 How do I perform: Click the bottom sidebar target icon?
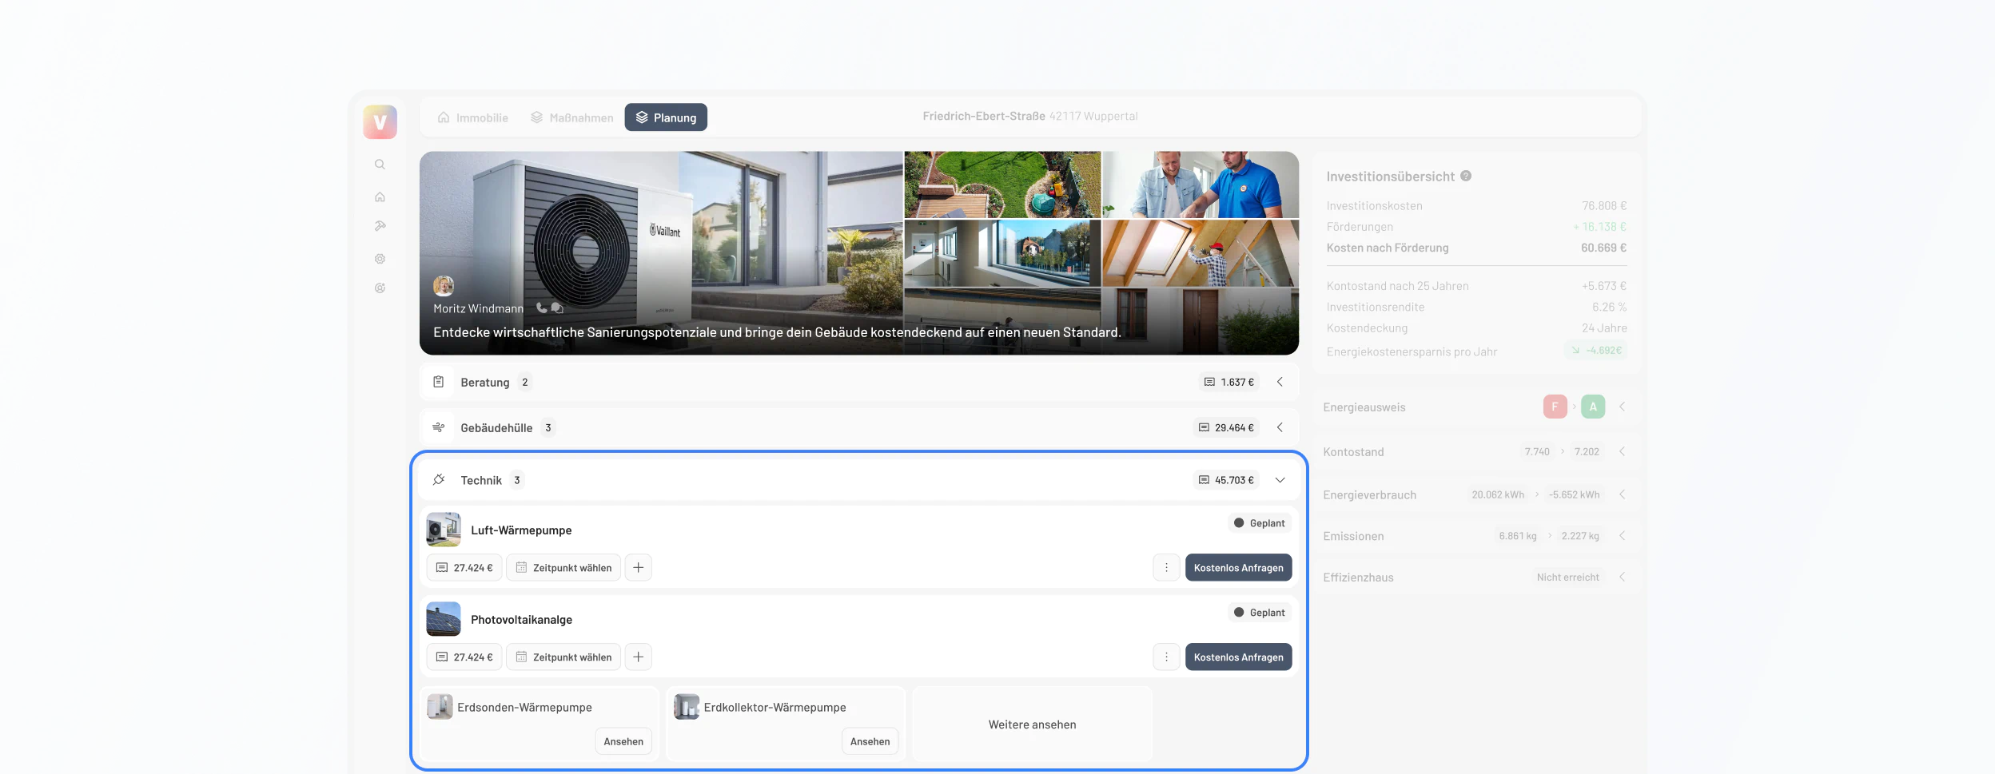380,288
